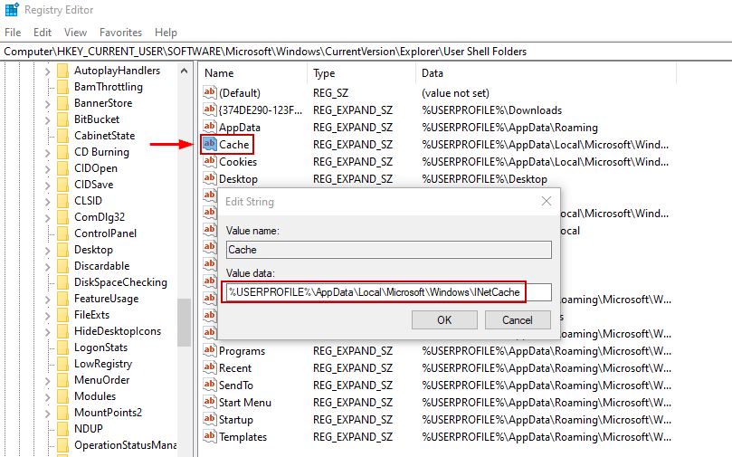Expand the CIDOpen key
Image resolution: width=732 pixels, height=457 pixels.
(x=48, y=169)
